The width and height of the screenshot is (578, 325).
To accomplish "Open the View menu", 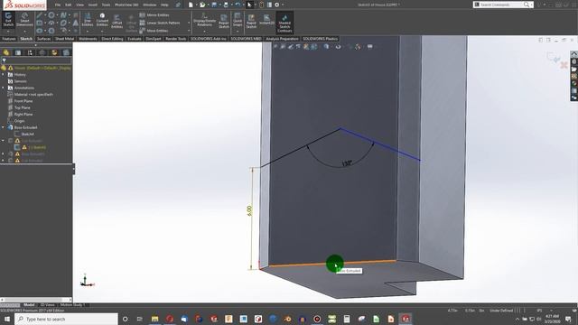I will (79, 5).
